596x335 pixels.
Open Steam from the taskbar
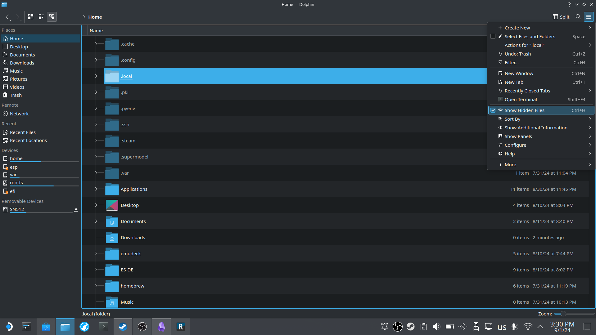[123, 327]
